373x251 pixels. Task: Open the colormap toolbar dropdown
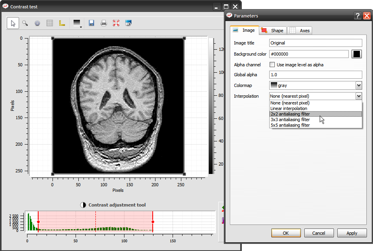point(78,23)
